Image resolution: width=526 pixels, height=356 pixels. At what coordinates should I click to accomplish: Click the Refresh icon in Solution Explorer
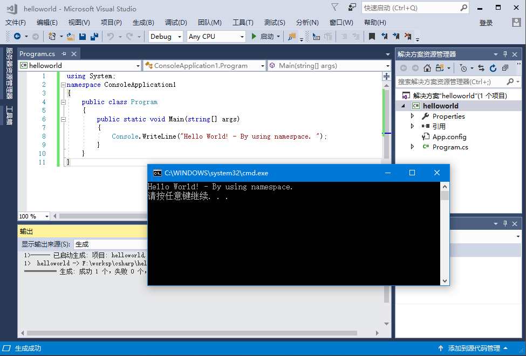[x=493, y=68]
